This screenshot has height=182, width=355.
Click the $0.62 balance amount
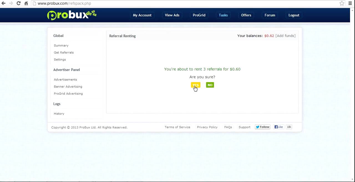coord(269,36)
